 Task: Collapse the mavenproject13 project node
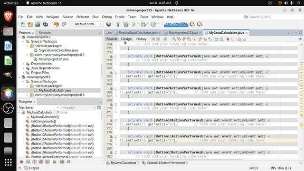[x=19, y=77]
